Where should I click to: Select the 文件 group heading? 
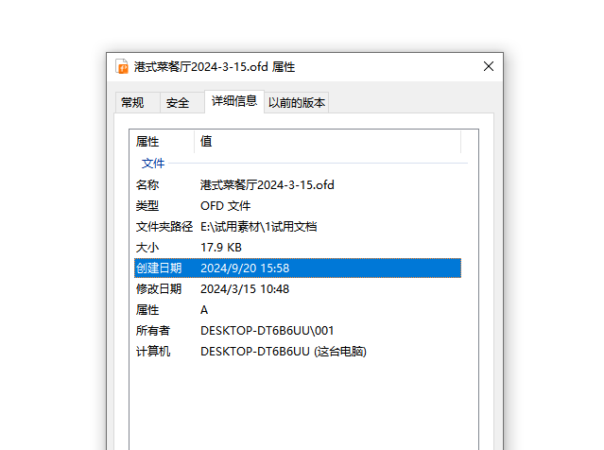(x=153, y=164)
